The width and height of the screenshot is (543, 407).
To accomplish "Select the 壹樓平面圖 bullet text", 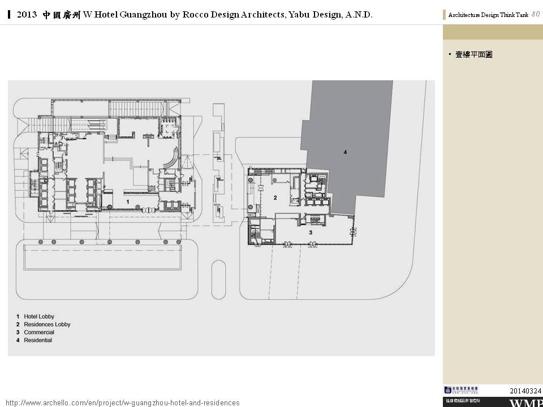I will [x=474, y=55].
